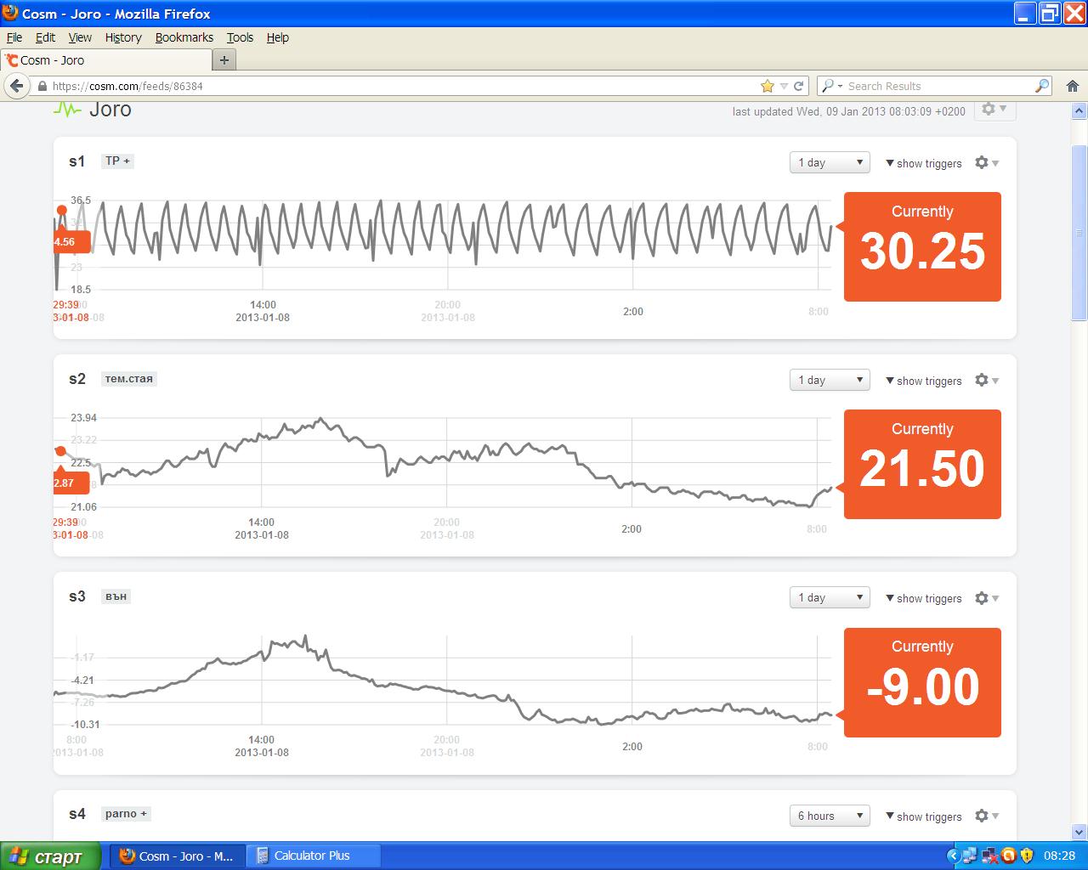Toggle show triggers for s3 datastream
This screenshot has width=1088, height=870.
[924, 598]
